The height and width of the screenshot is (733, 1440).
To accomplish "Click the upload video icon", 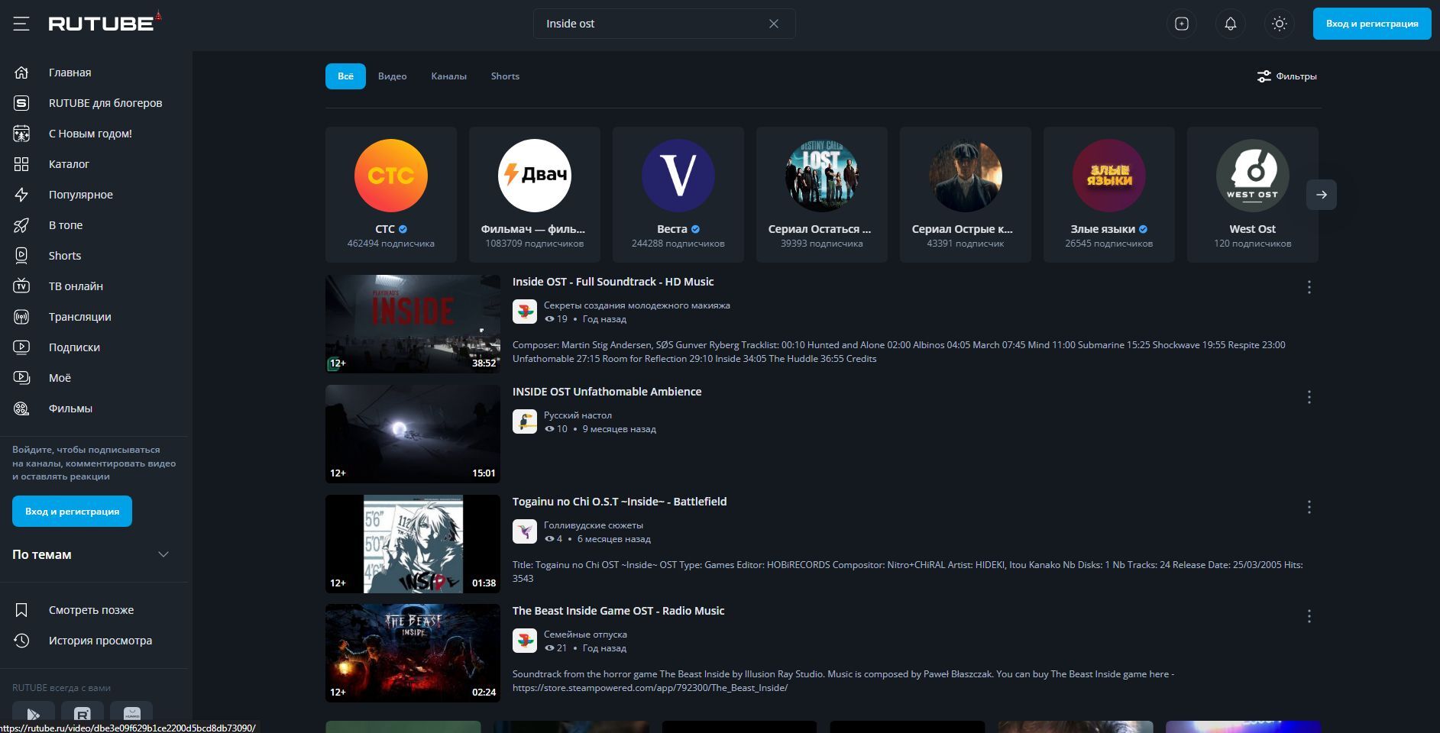I will pyautogui.click(x=1182, y=24).
